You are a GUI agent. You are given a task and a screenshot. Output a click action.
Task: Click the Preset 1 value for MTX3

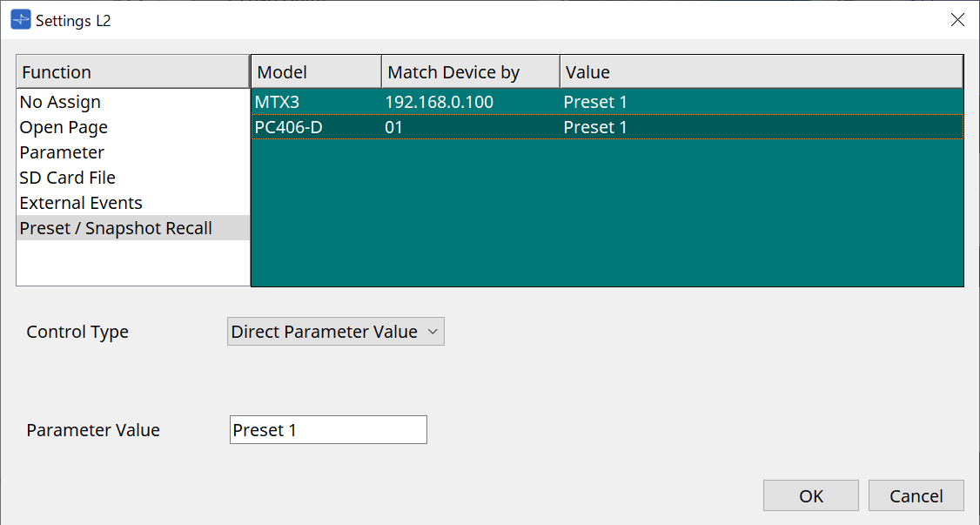click(x=595, y=102)
